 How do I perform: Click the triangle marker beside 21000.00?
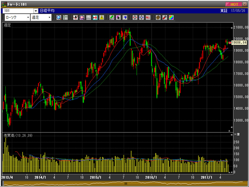[232, 28]
